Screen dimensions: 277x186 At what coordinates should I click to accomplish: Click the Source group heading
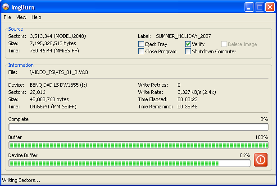pos(16,29)
